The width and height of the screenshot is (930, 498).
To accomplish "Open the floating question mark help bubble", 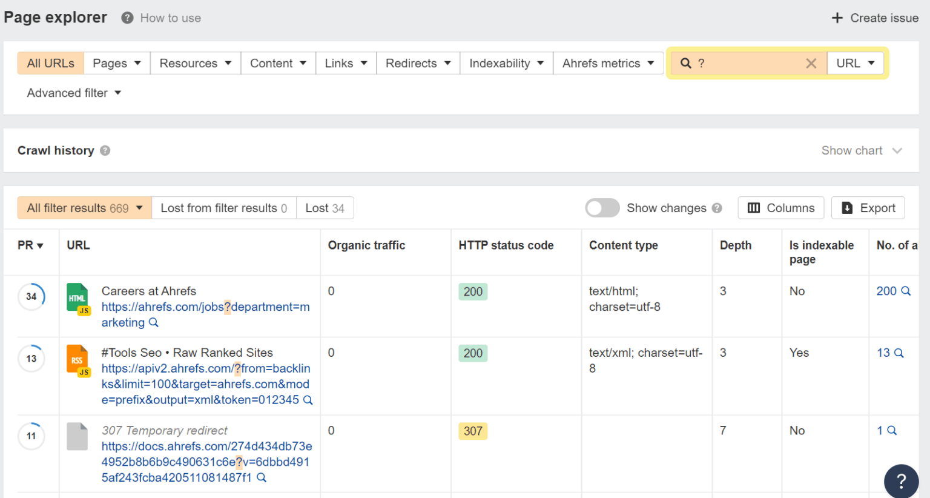I will pyautogui.click(x=902, y=480).
